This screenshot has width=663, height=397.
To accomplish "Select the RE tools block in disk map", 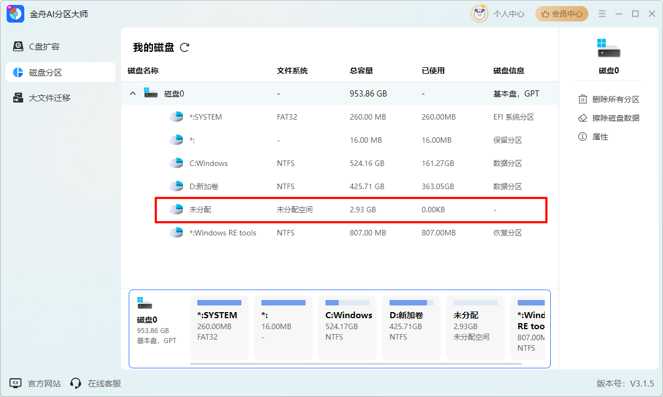I will pos(528,328).
